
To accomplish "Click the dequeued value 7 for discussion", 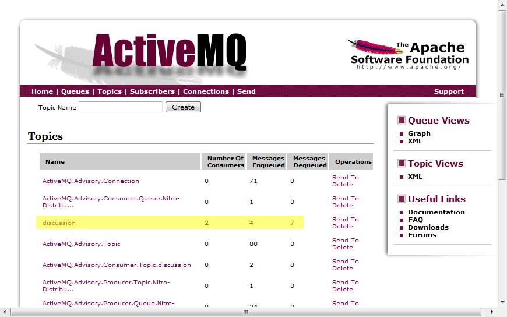I will click(292, 223).
